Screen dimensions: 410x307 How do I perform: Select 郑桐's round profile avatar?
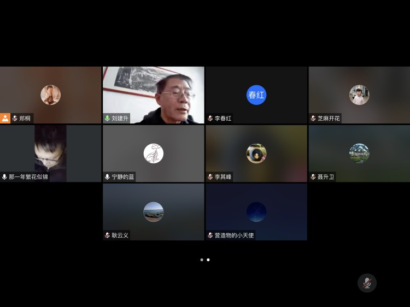coord(50,95)
